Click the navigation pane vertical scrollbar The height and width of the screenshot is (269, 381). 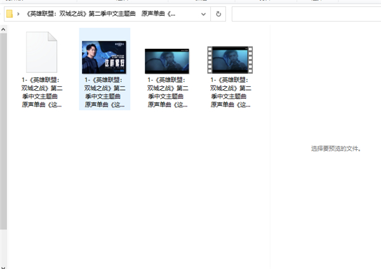(3, 127)
